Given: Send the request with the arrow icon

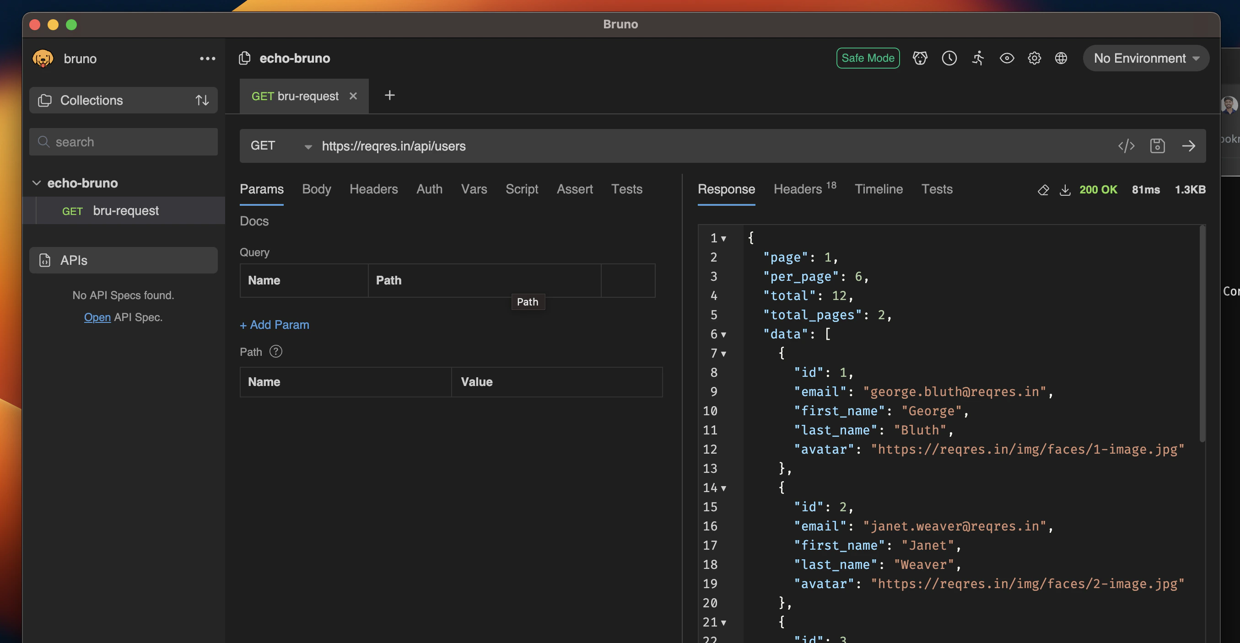Looking at the screenshot, I should (1188, 146).
